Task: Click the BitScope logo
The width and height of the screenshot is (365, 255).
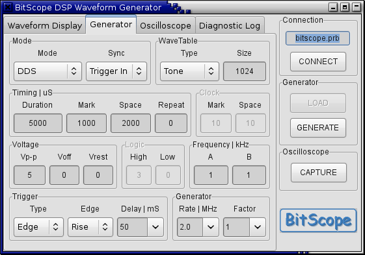Action: pos(318,221)
